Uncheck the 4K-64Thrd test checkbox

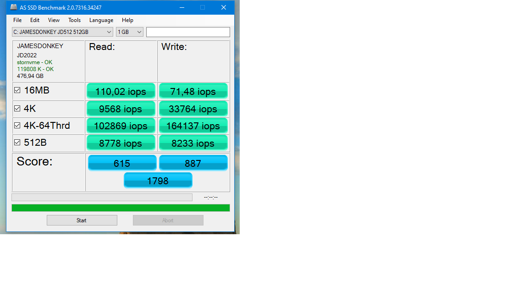click(x=17, y=125)
